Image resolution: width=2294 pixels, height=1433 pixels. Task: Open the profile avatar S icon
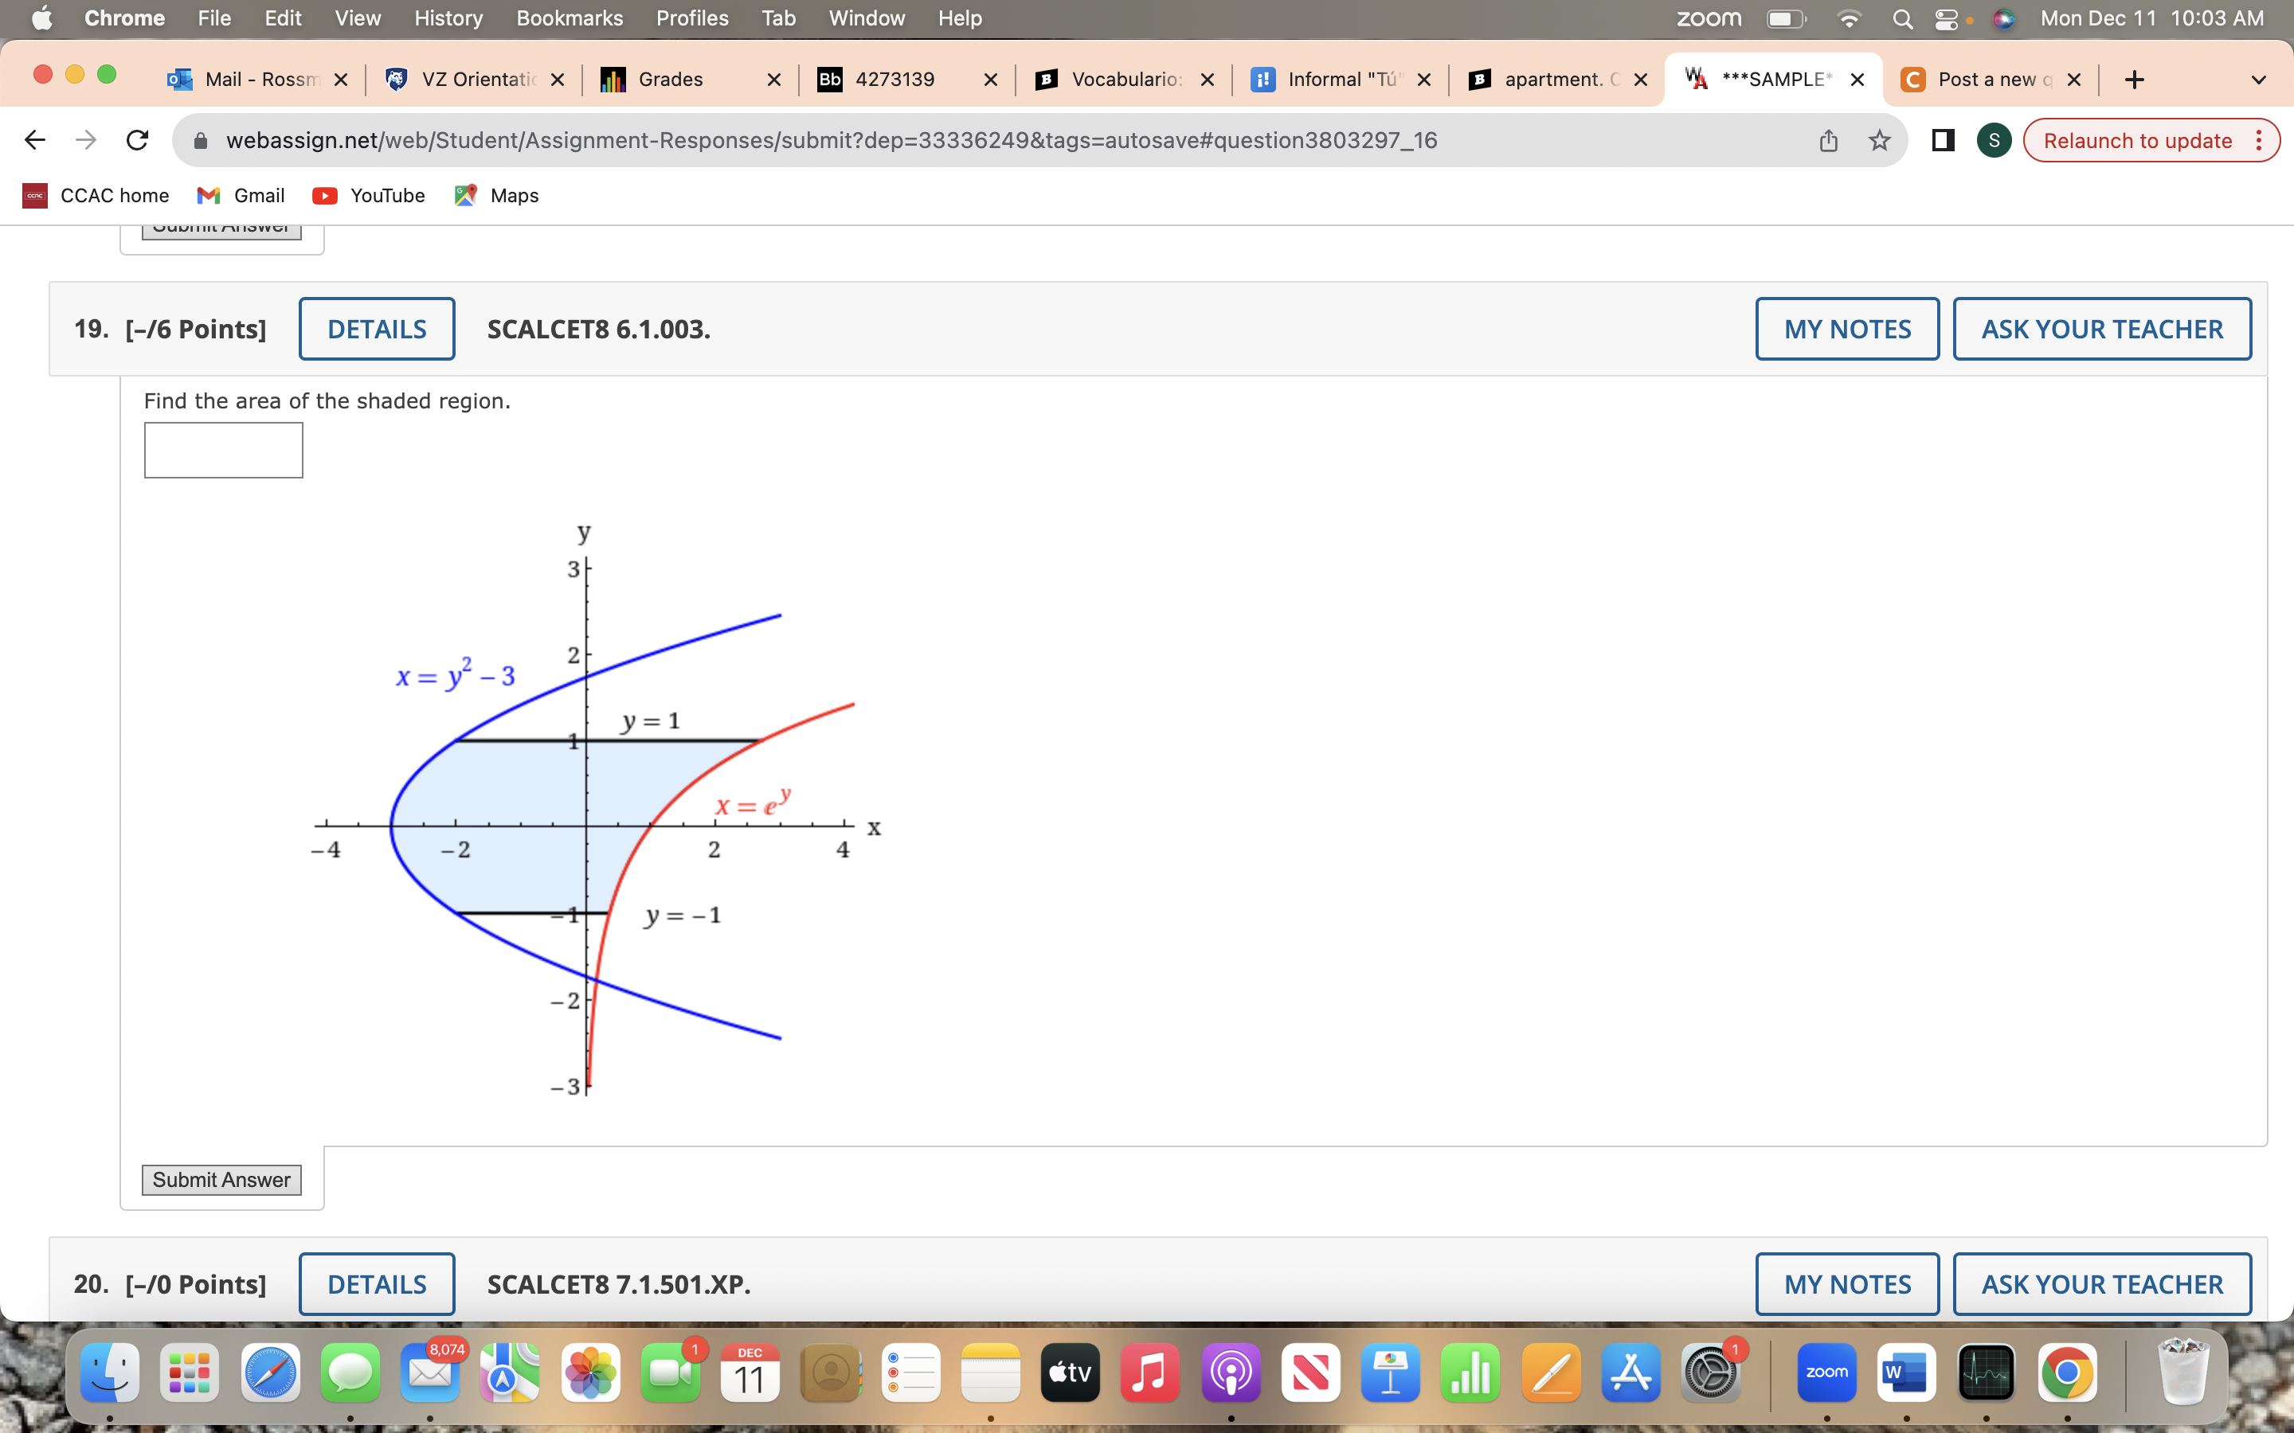1994,140
